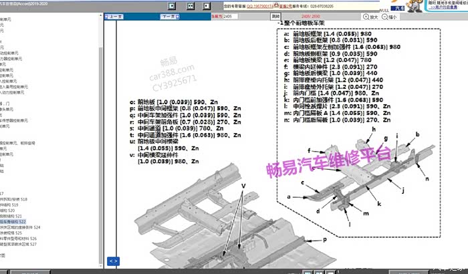Click the split-view layout icon in top bar
Viewport: 468px width, 274px height.
point(191,6)
